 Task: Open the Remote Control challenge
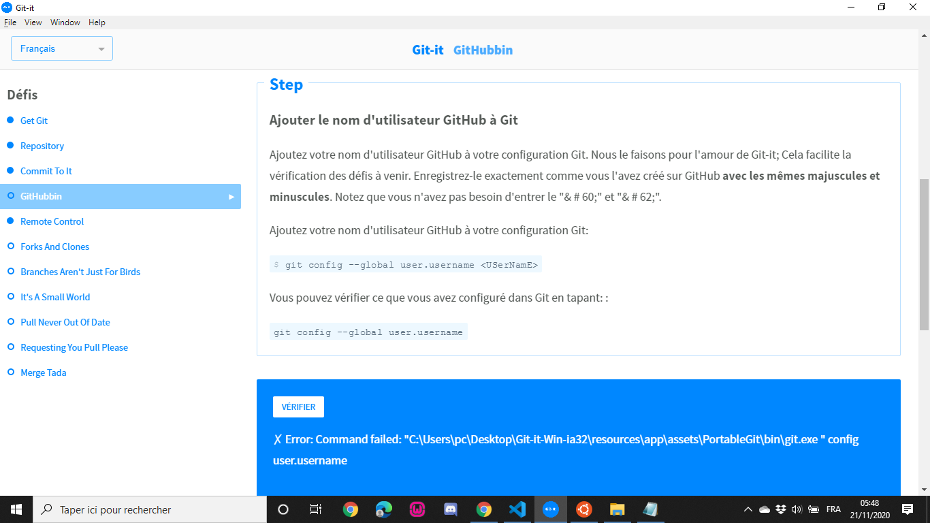point(52,221)
